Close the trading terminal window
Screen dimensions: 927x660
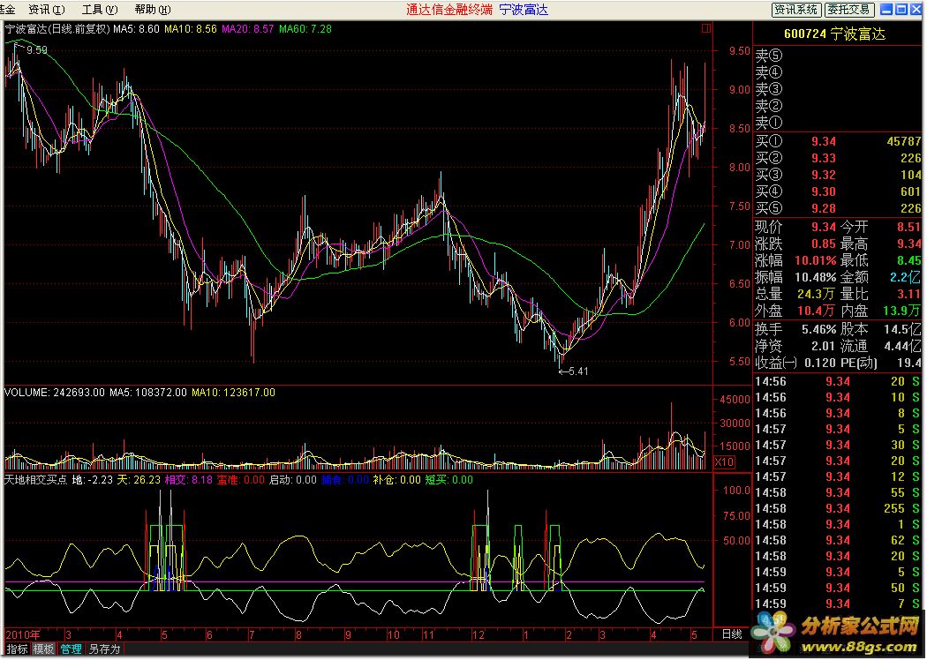[916, 10]
